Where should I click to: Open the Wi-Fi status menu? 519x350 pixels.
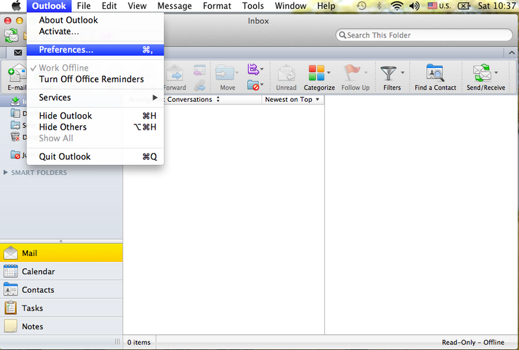click(x=396, y=6)
